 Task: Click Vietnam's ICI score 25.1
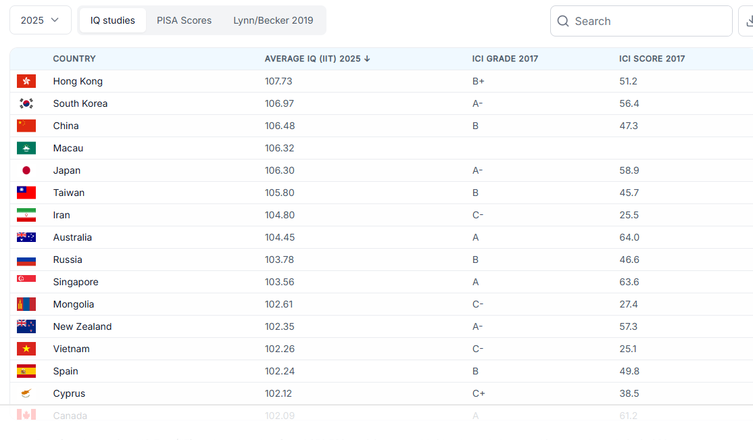click(628, 349)
